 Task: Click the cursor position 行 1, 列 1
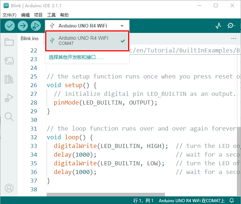point(143,200)
